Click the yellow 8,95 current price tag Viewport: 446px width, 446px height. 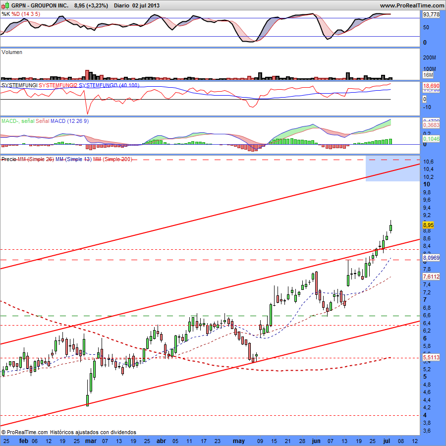[x=428, y=225]
